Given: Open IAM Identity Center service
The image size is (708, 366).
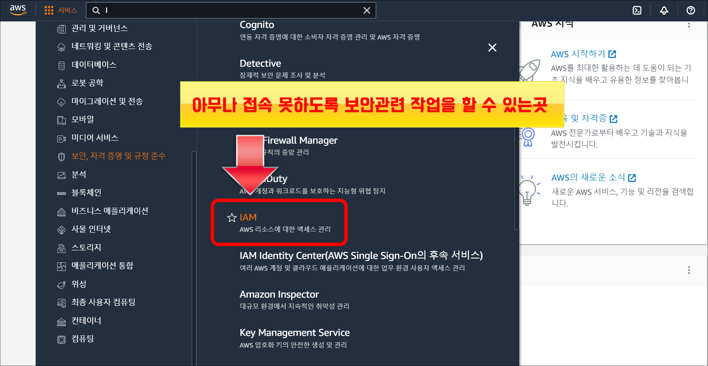Looking at the screenshot, I should 361,255.
